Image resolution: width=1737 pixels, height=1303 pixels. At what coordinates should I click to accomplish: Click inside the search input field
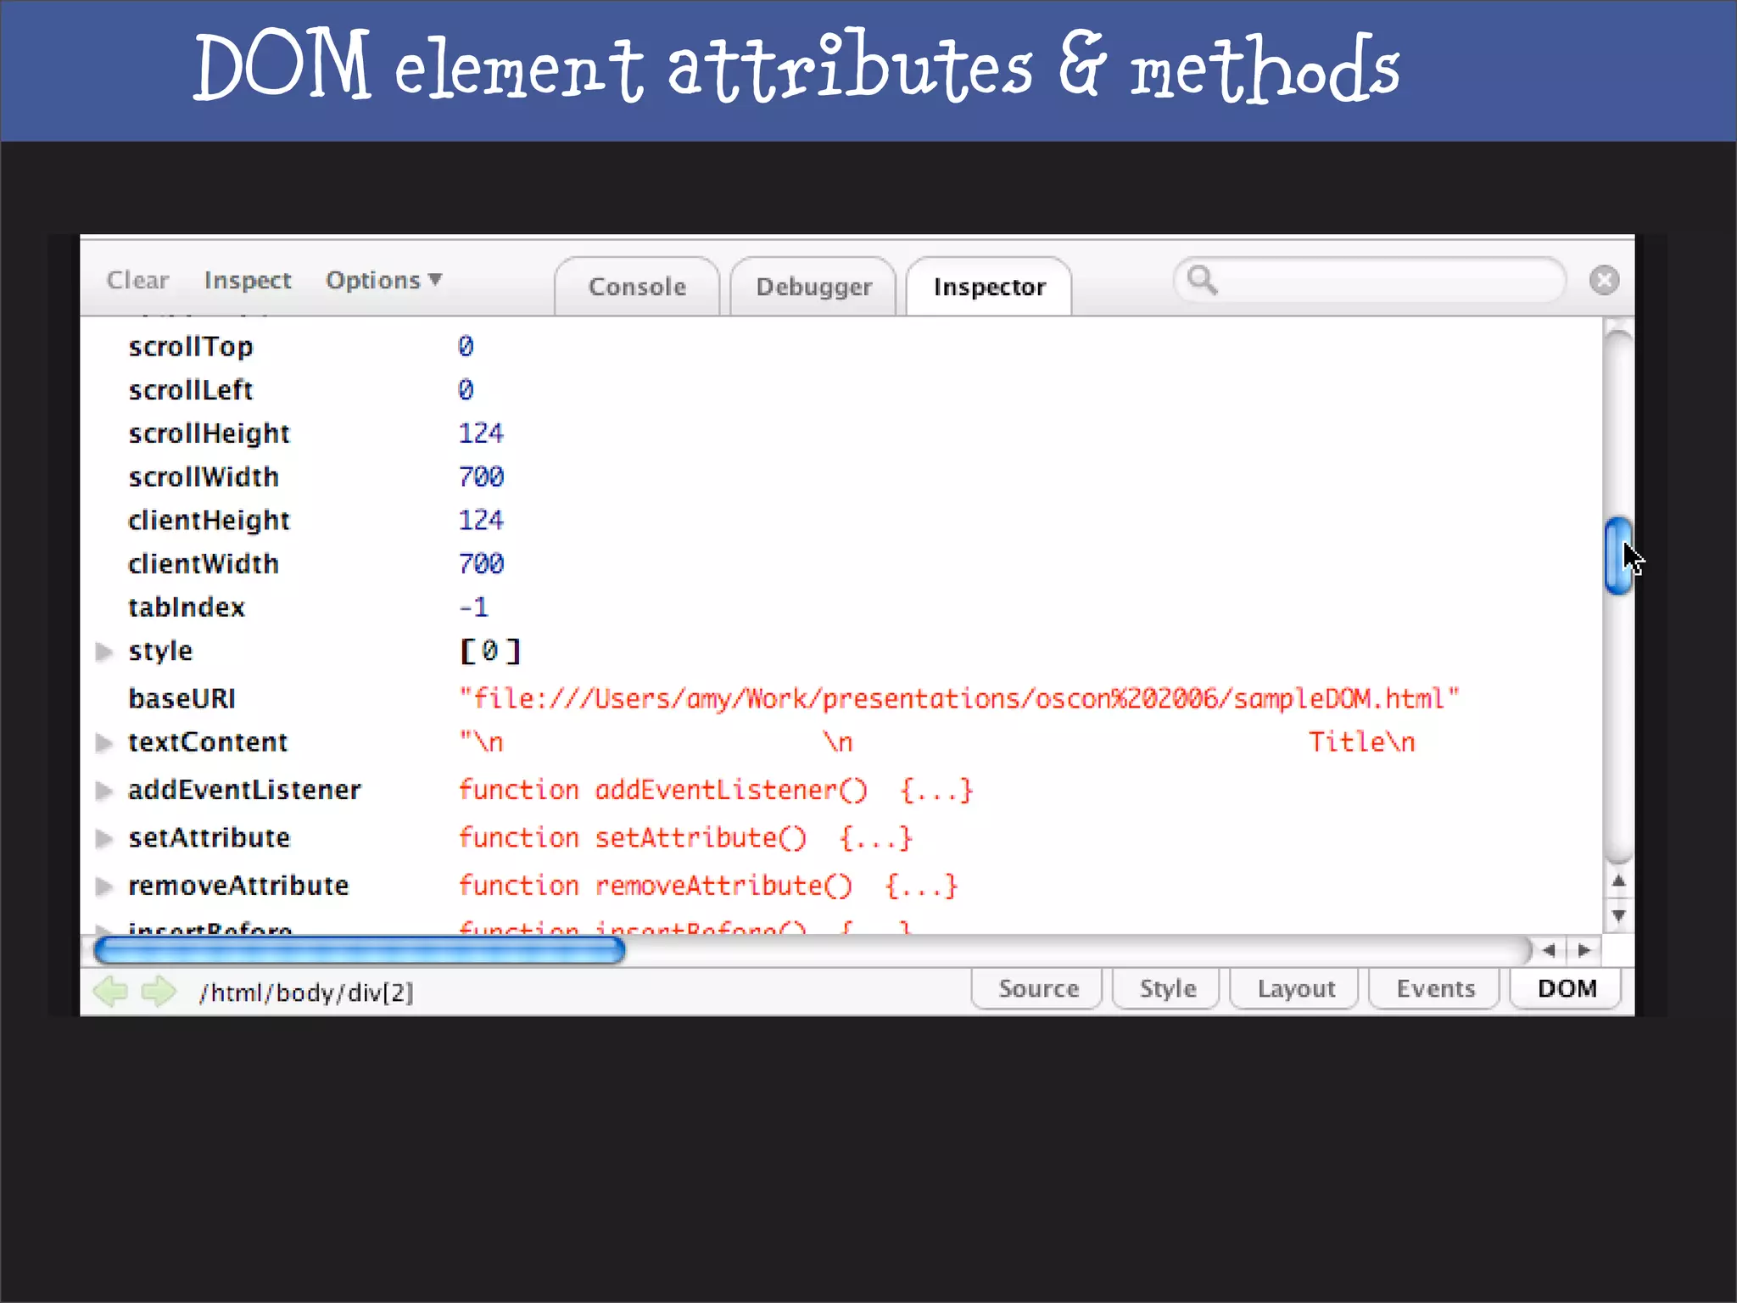pyautogui.click(x=1369, y=280)
